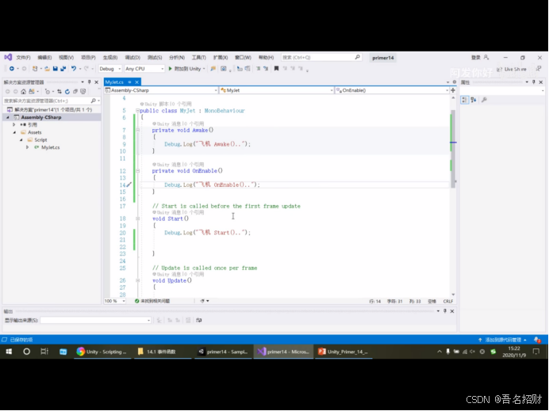Click the Properties categorized view icon
549x411 pixels.
(x=465, y=101)
